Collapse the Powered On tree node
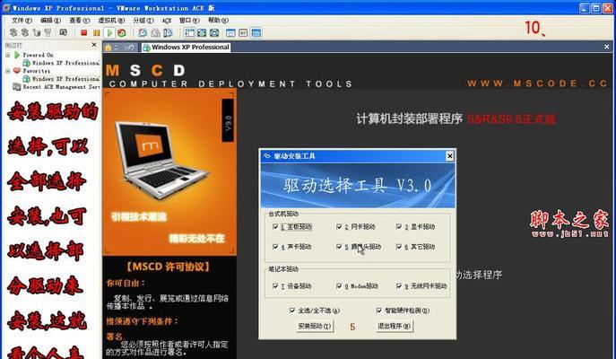This screenshot has height=359, width=616. (8, 56)
